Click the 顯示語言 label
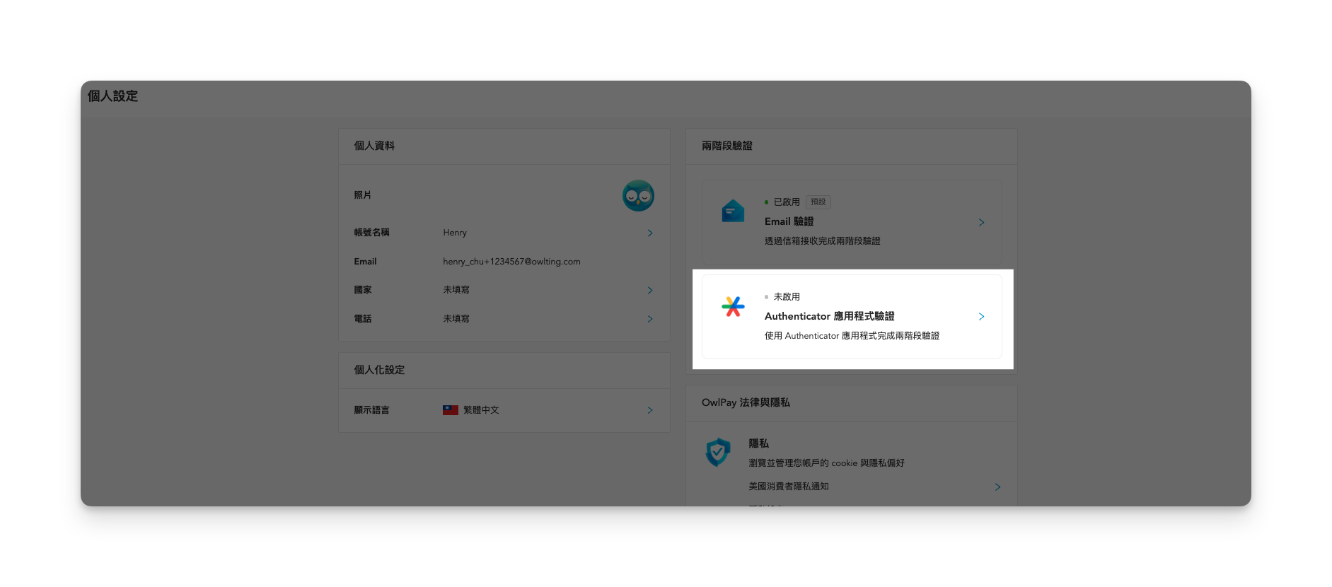This screenshot has width=1332, height=587. [x=371, y=410]
